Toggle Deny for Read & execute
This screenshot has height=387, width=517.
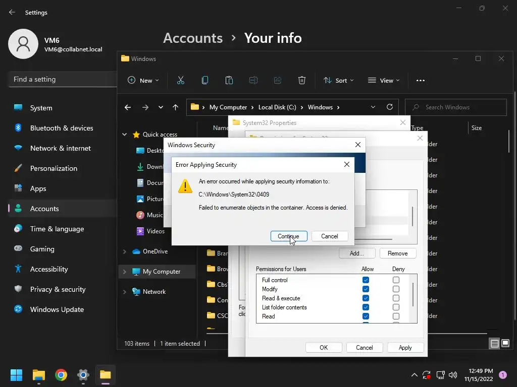click(396, 298)
